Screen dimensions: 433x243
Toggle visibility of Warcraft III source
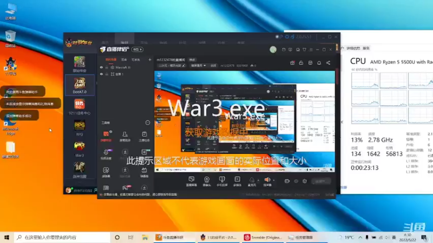pyautogui.click(x=101, y=67)
